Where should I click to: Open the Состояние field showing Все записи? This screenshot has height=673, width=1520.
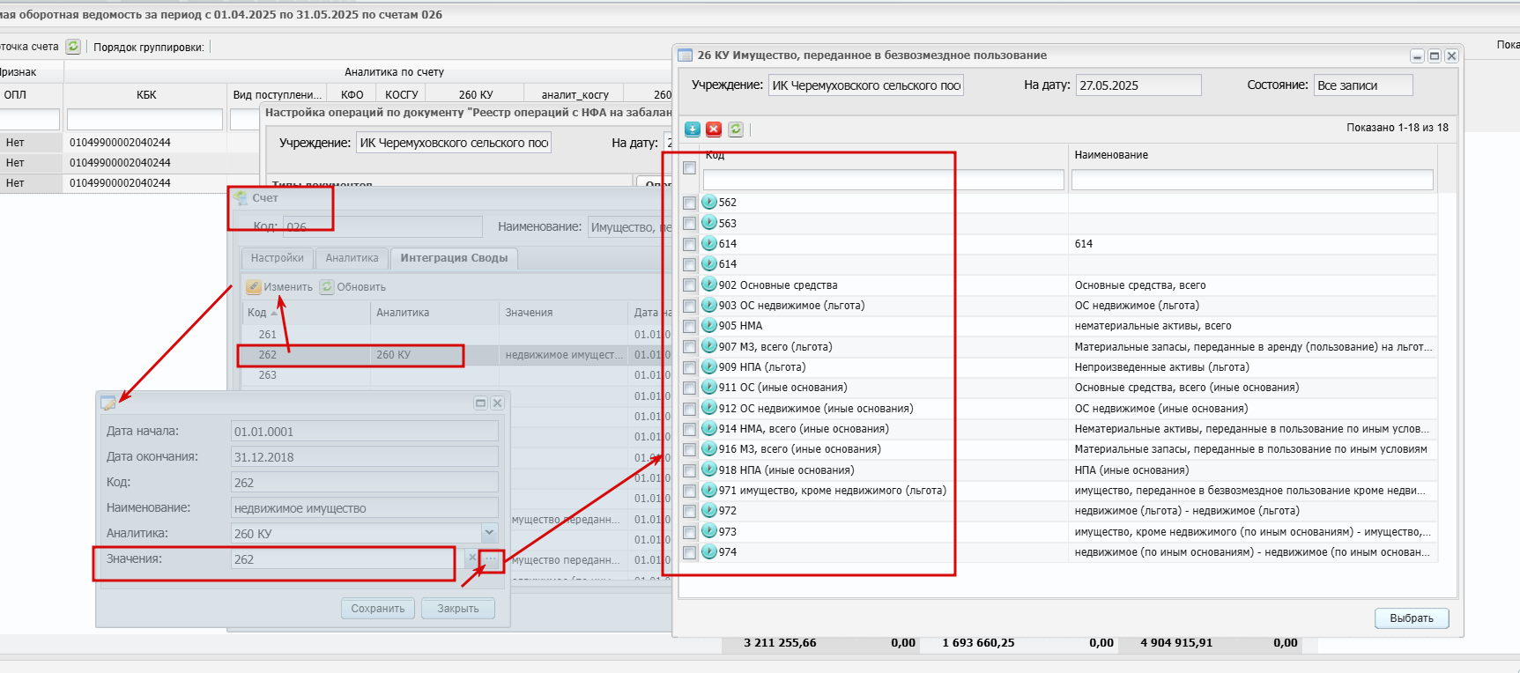point(1363,85)
